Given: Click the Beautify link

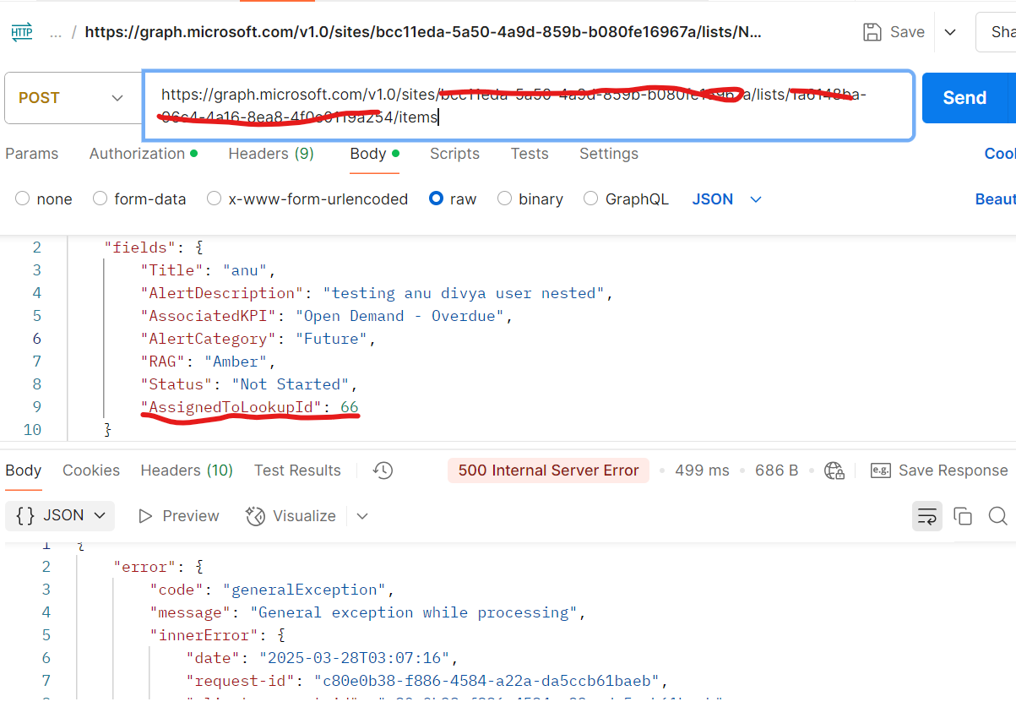Looking at the screenshot, I should point(995,199).
